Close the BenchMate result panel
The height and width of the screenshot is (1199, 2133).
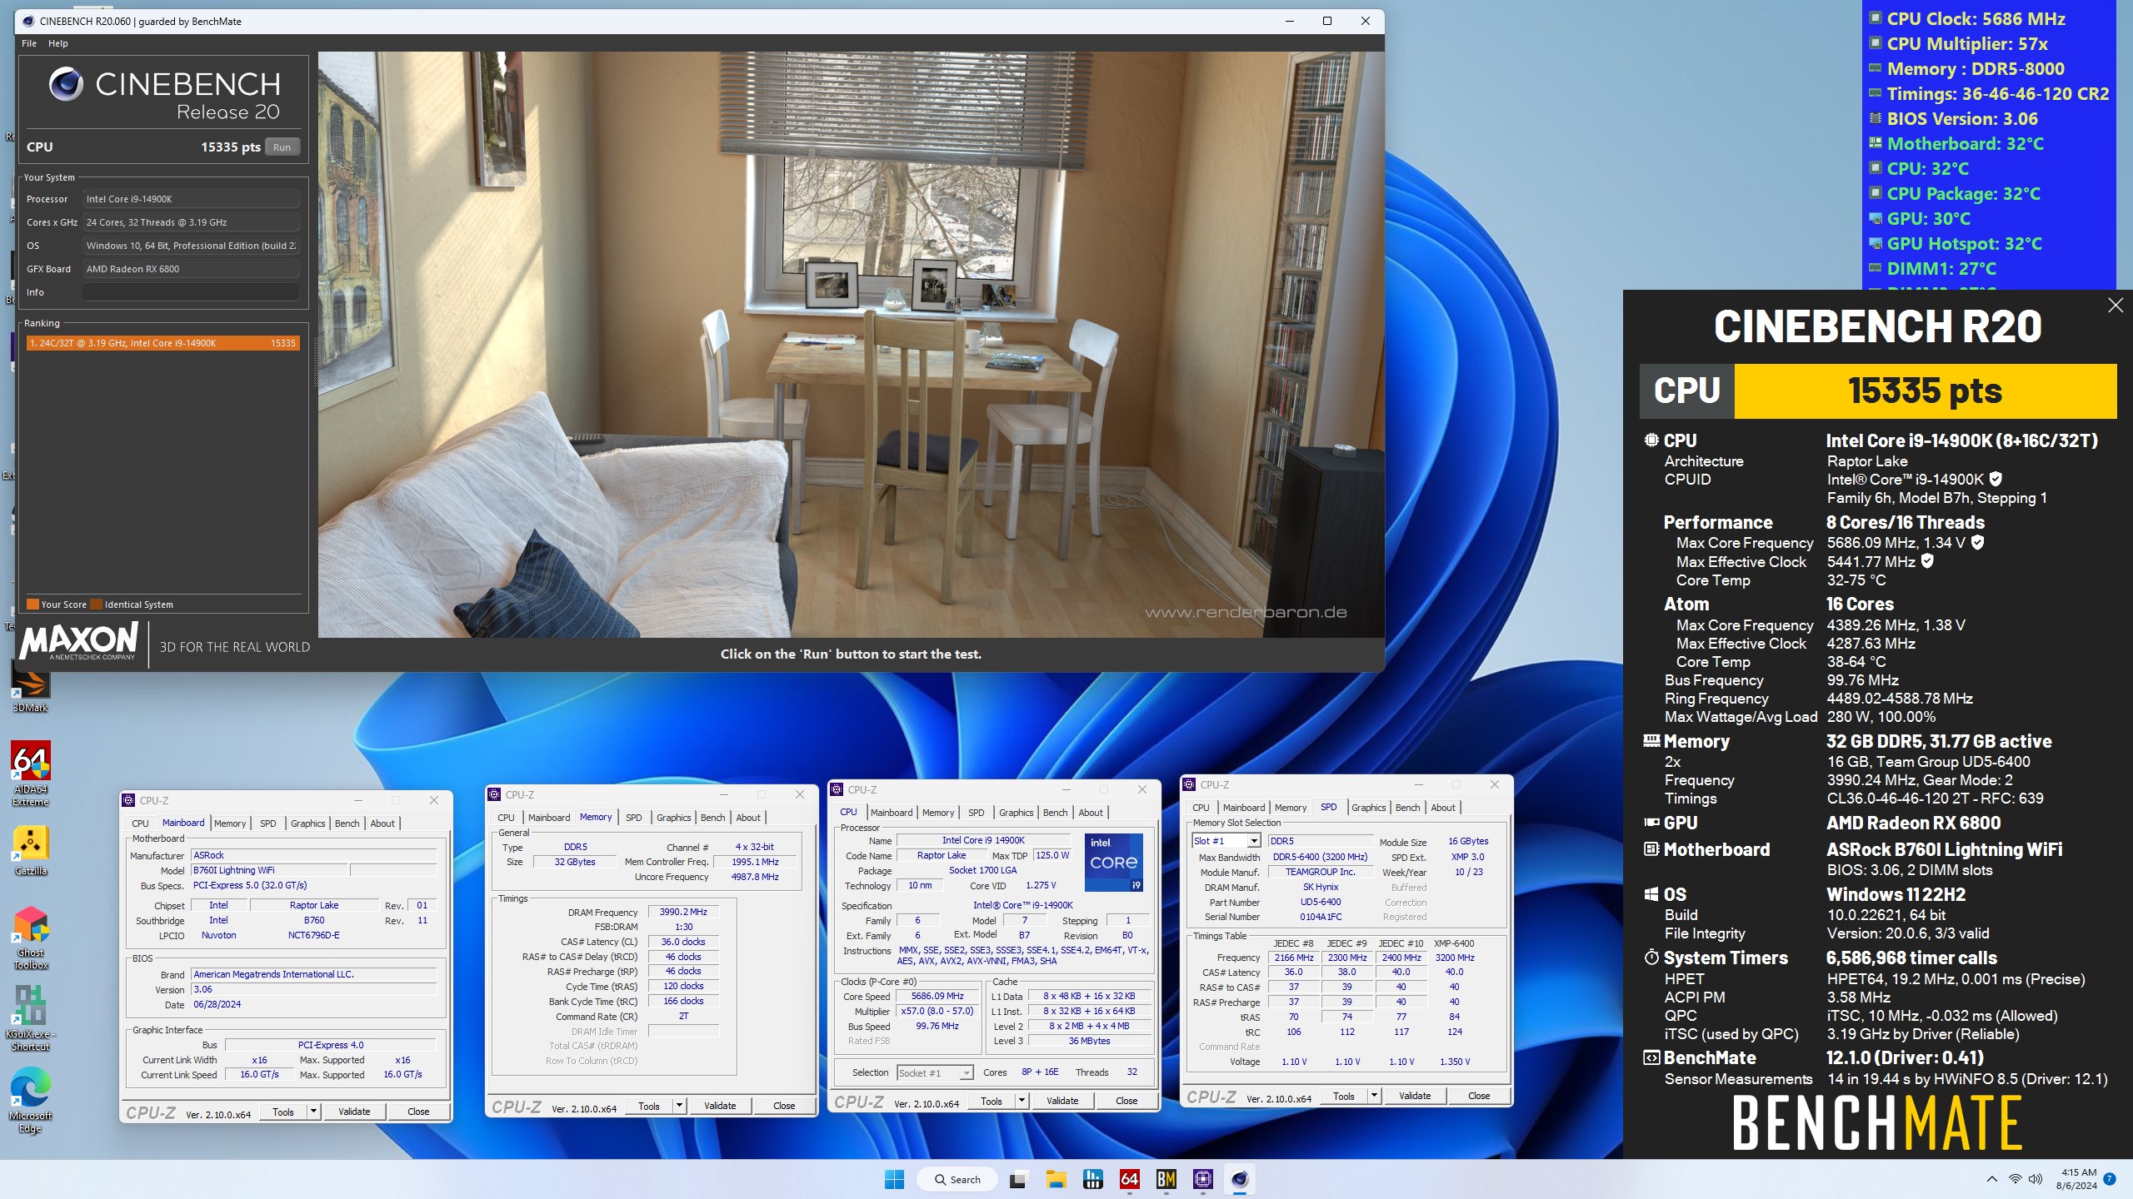click(x=2116, y=306)
